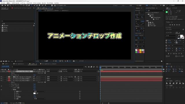
Task: Open the Preview shortcut dropdown
Action: (174, 29)
